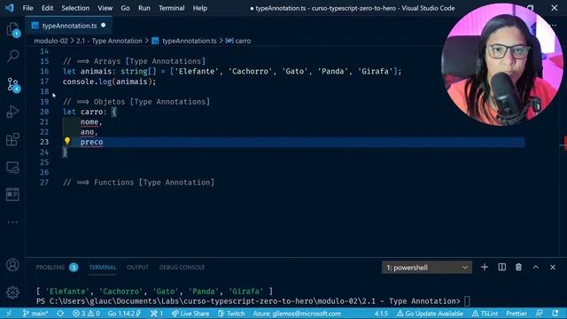Click the Go 1.14.2 status item
Screen dimensions: 567x319
124,314
